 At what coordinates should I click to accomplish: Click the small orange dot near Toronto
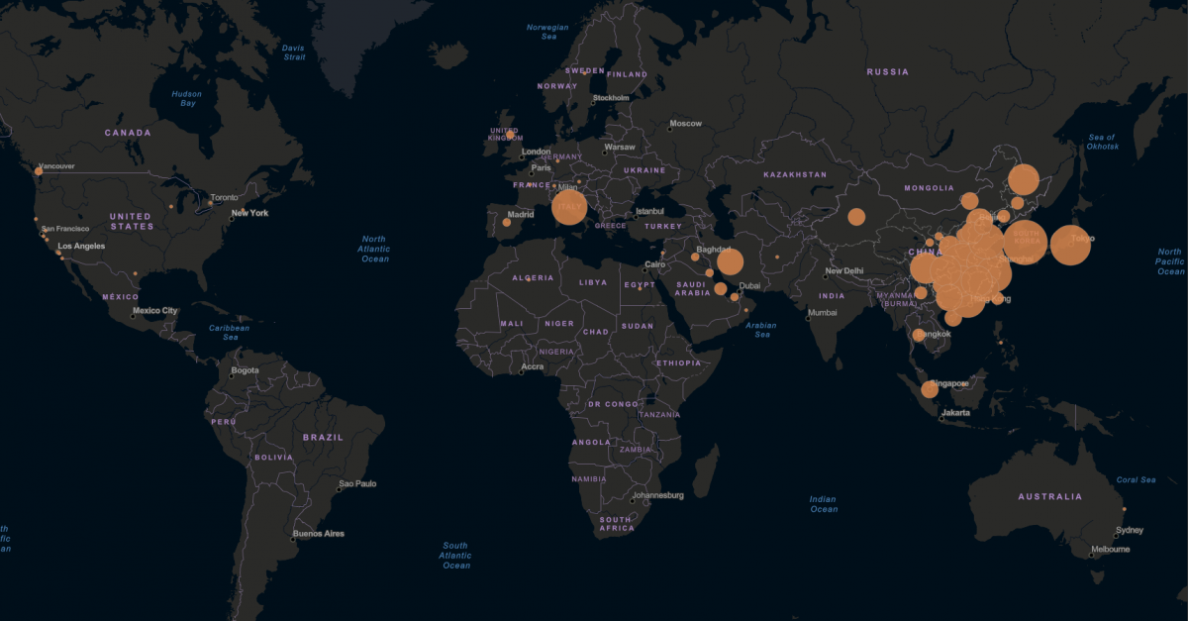click(209, 204)
